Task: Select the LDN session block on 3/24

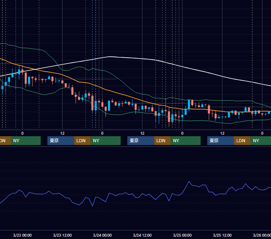Action: tap(162, 141)
